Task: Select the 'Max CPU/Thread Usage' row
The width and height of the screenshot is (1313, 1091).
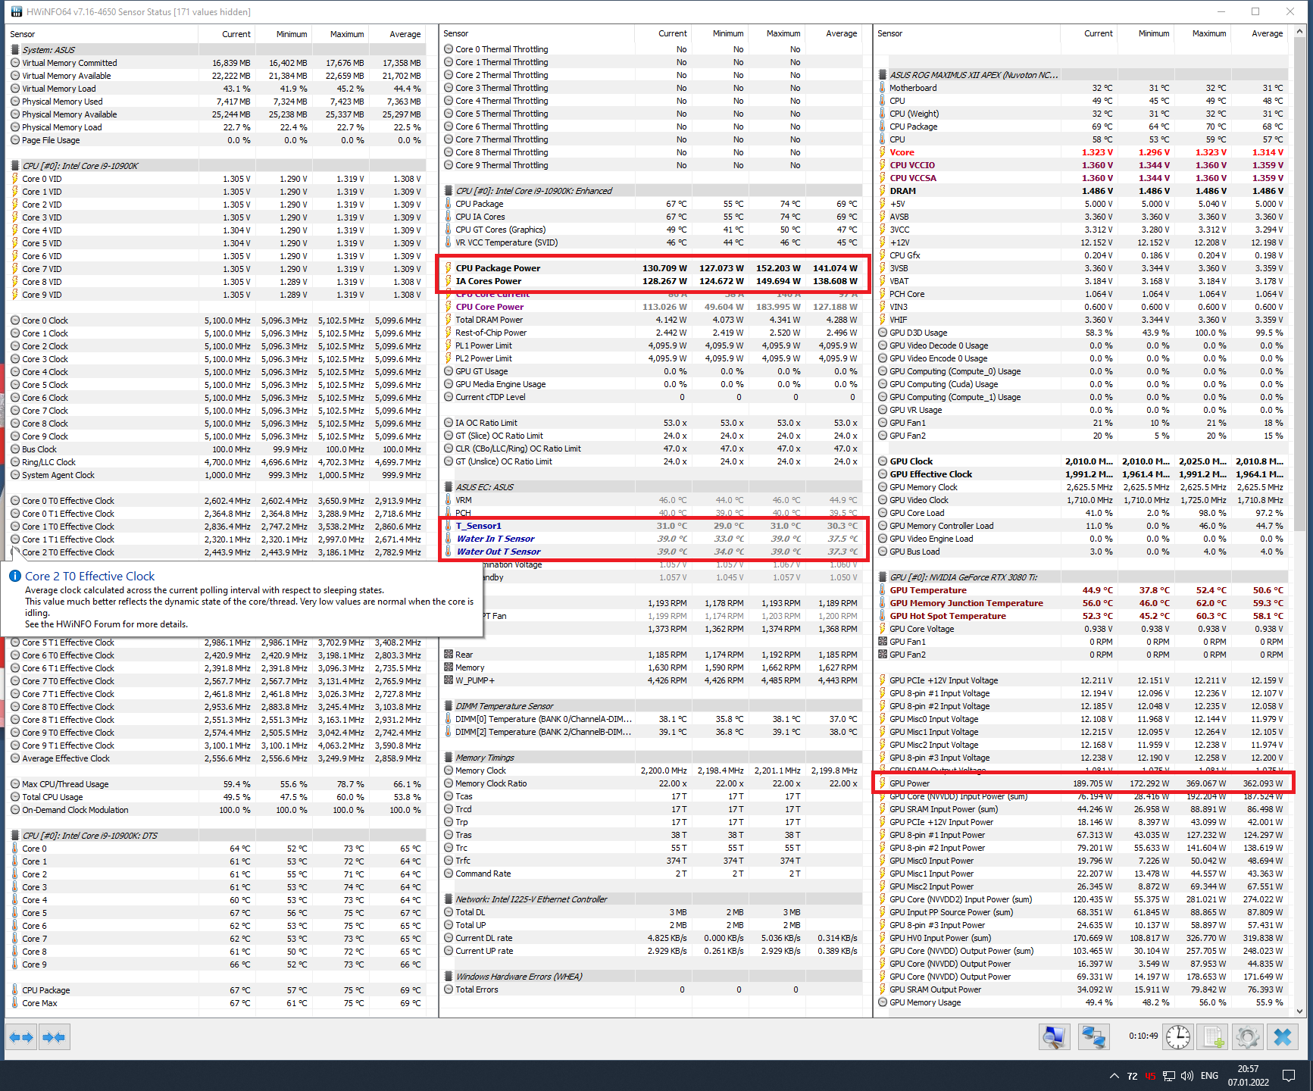Action: tap(216, 784)
